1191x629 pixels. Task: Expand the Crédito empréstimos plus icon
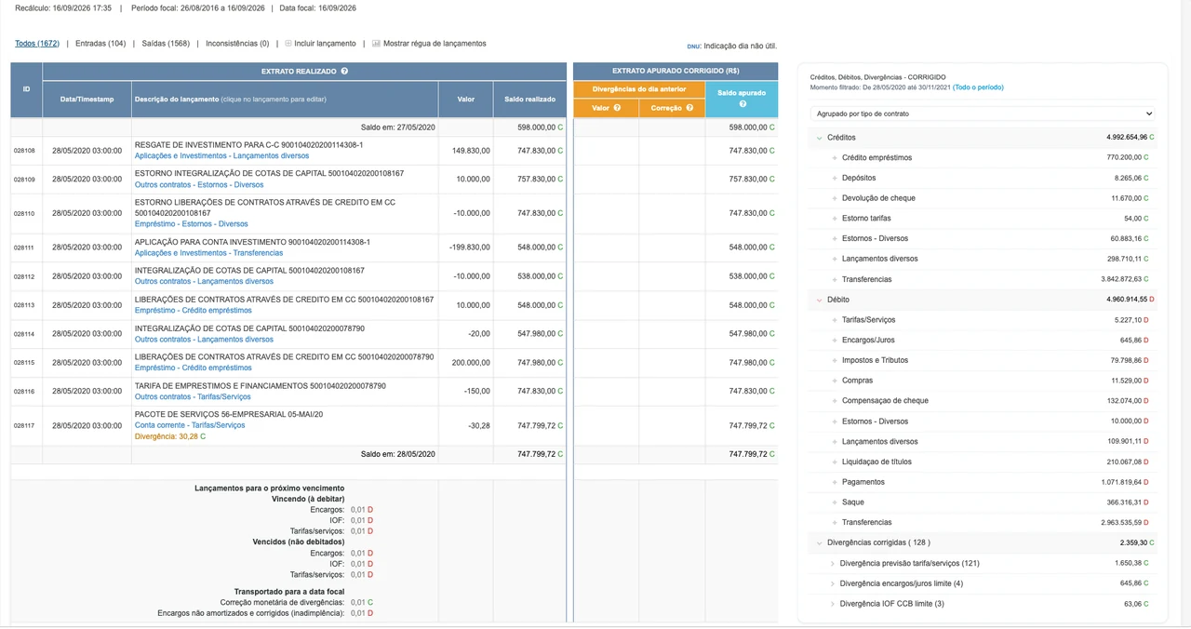point(835,158)
